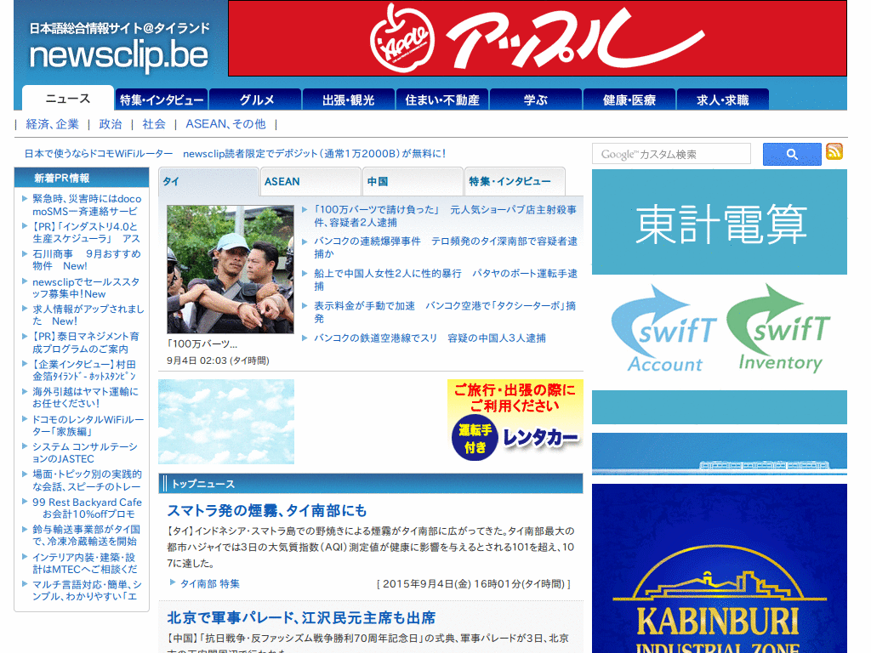Switch to the 中国 news tab

click(413, 182)
